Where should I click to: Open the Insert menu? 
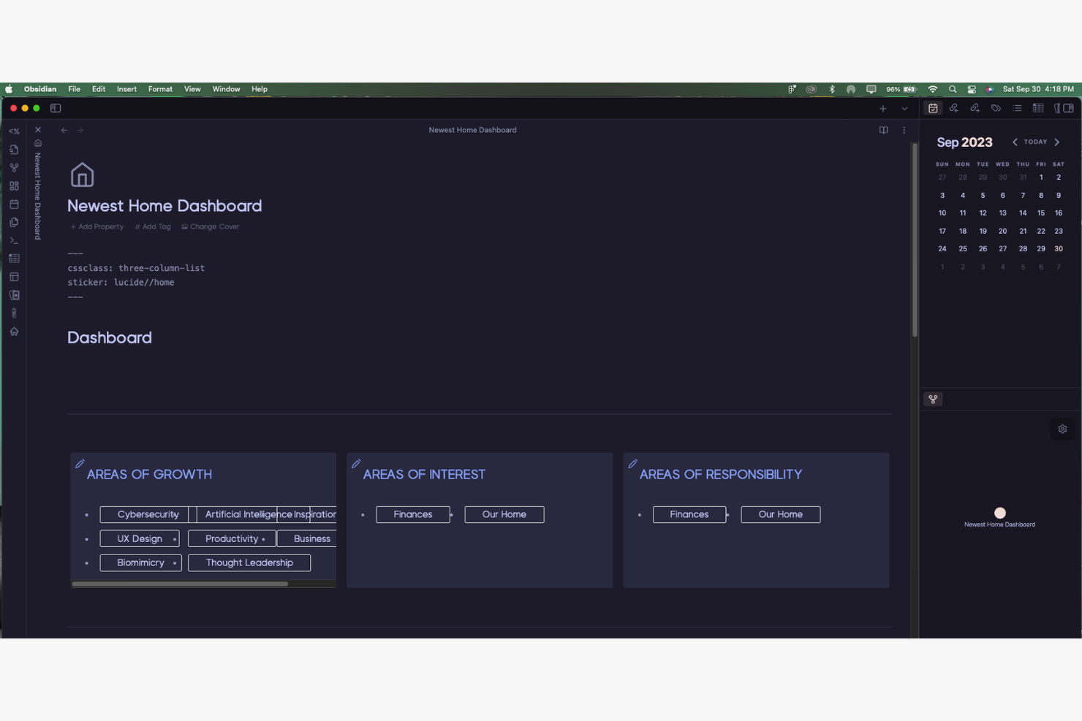click(x=126, y=89)
